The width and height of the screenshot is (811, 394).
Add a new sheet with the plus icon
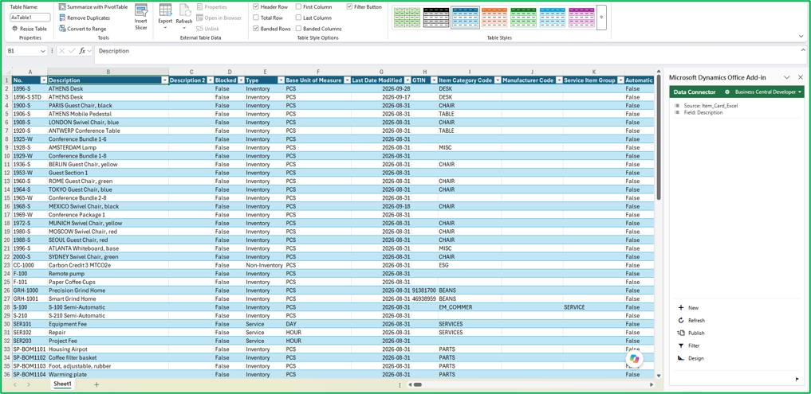pos(96,384)
